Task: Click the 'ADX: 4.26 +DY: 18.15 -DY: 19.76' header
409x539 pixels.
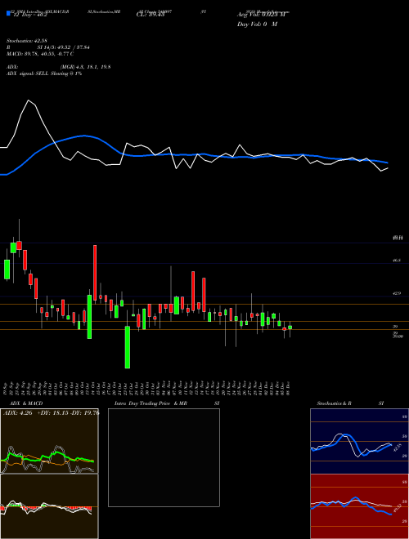Action: pyautogui.click(x=51, y=413)
